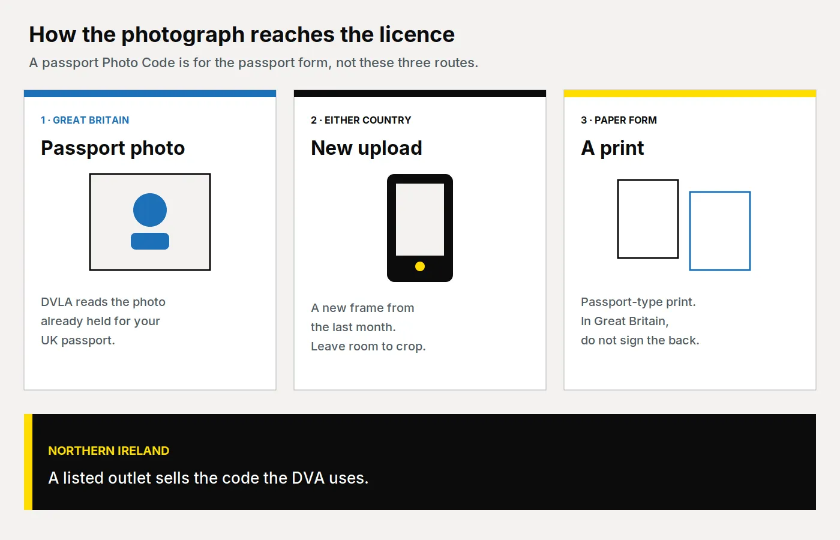Click the passport photo portrait icon

click(x=150, y=222)
